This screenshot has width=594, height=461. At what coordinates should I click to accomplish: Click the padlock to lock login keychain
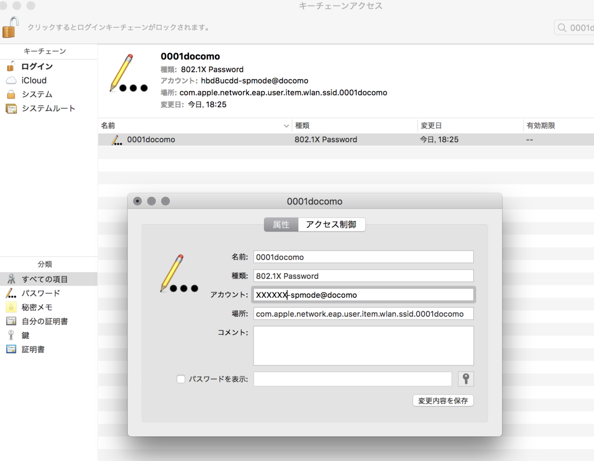pyautogui.click(x=10, y=26)
